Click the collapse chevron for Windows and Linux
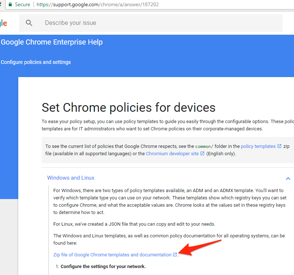 point(288,179)
